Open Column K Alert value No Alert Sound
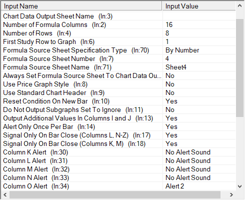The width and height of the screenshot is (245, 200). (199, 152)
